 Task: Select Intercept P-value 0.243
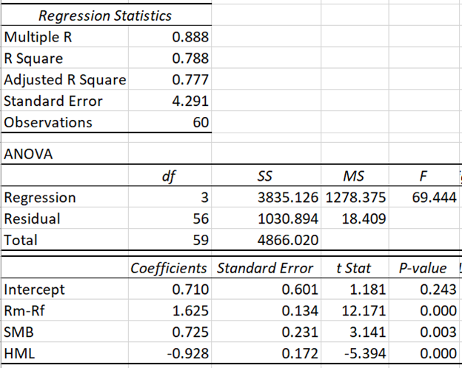438,290
